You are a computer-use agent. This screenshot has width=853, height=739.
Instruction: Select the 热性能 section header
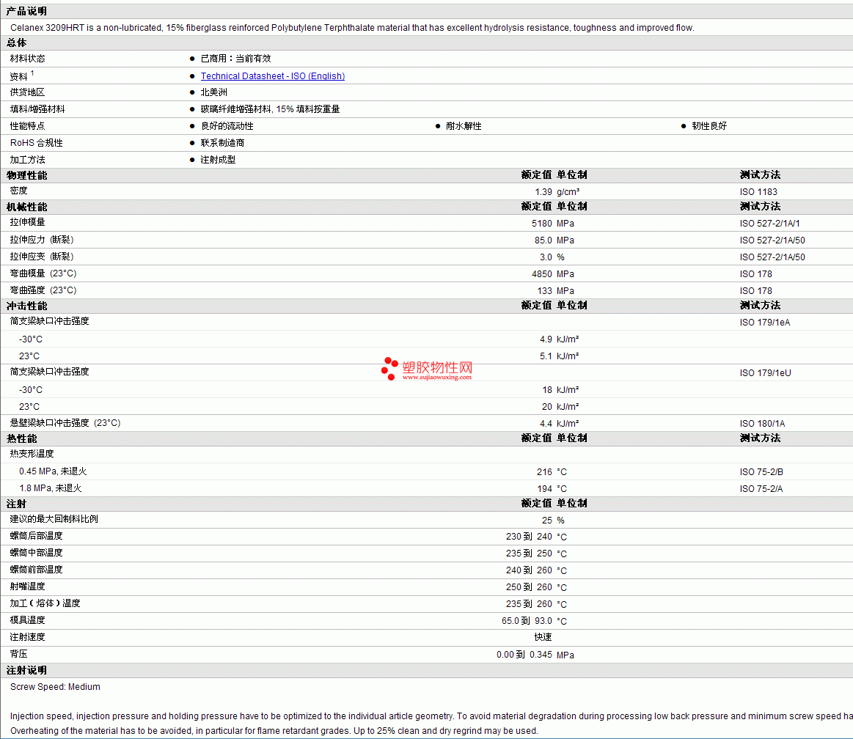22,439
